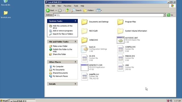Viewport: 182px width, 102px height.
Task: Open My Network Places link
Action: pyautogui.click(x=60, y=76)
